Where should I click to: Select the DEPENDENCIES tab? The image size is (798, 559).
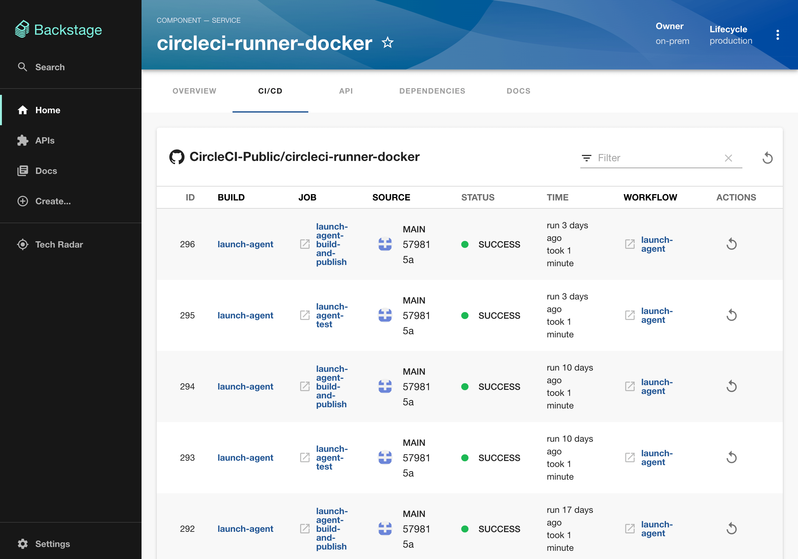click(x=432, y=90)
